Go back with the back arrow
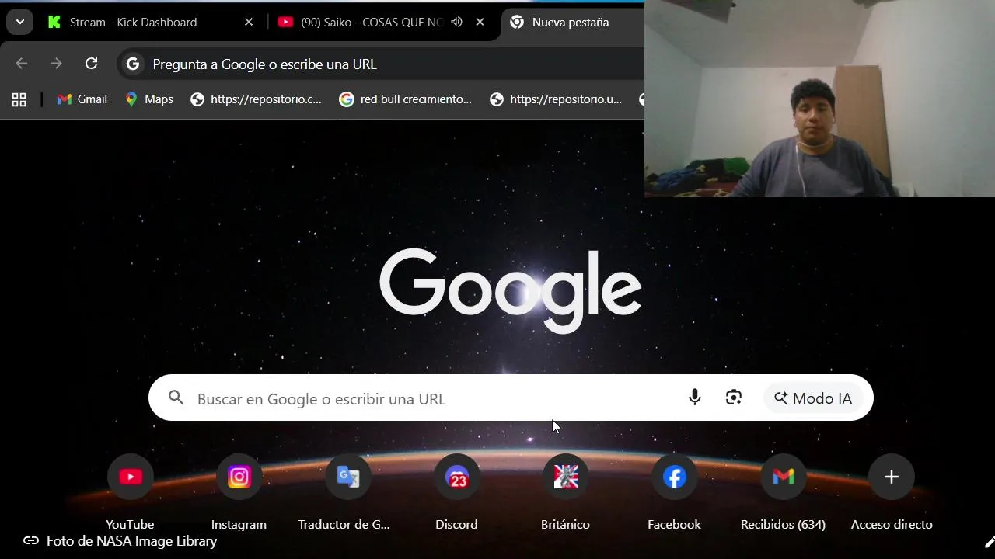Screen dimensions: 995x559 coord(22,64)
